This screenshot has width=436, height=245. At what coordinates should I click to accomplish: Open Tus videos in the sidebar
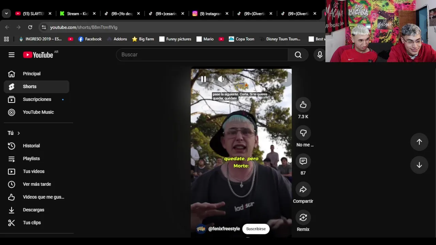pyautogui.click(x=36, y=171)
